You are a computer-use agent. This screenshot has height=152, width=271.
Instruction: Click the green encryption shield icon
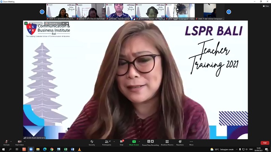[x=26, y=23]
